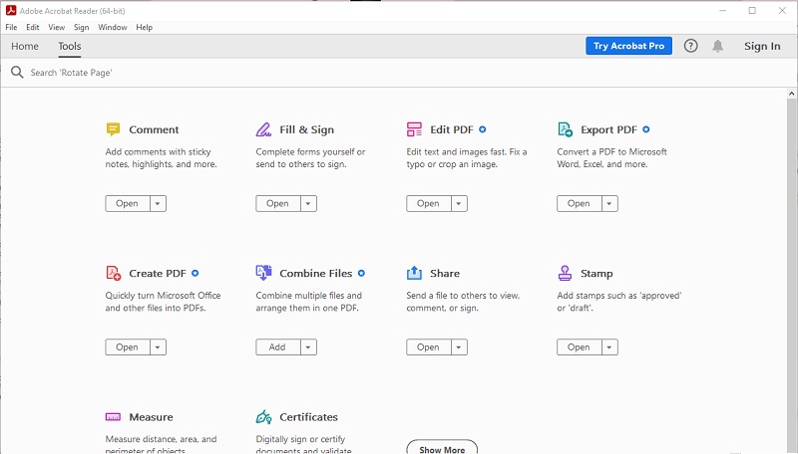Viewport: 798px width, 454px height.
Task: Click the vertical scrollbar thumb
Action: click(791, 274)
